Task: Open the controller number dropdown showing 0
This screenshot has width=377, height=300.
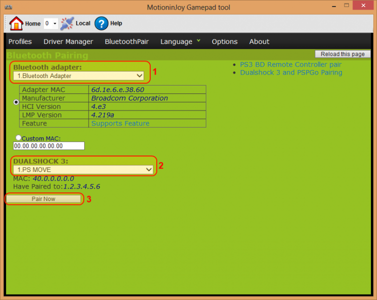Action: (x=51, y=23)
